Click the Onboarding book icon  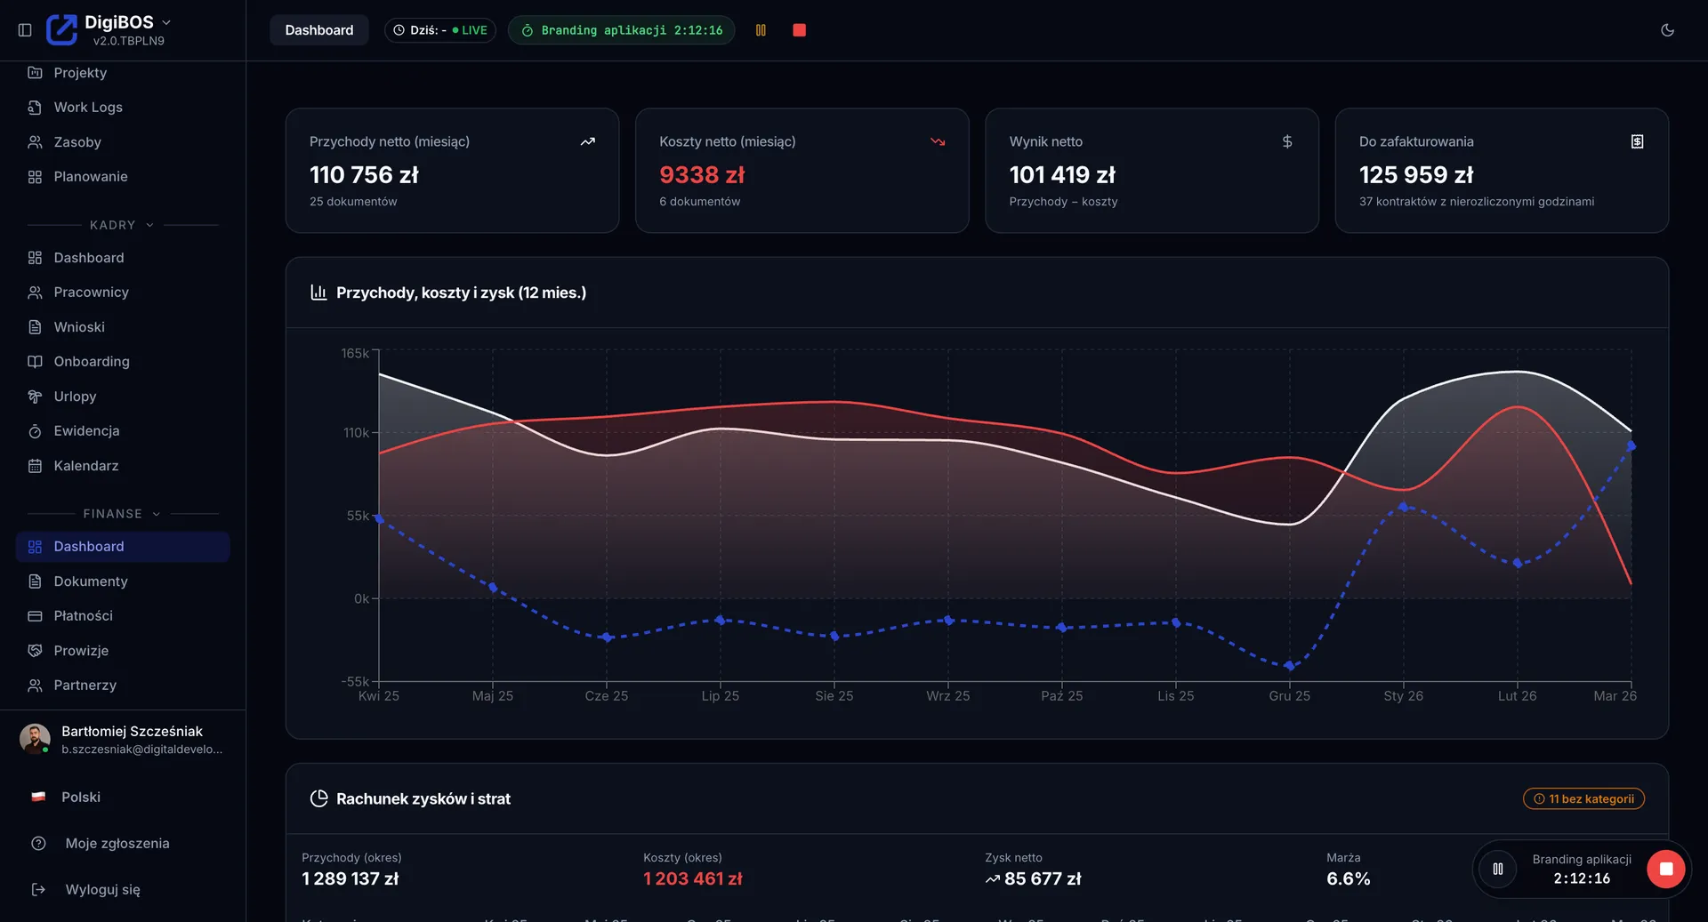35,362
